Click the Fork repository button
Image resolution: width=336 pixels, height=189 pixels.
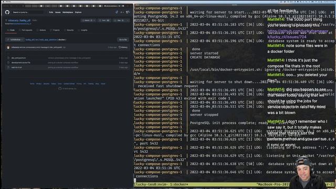point(105,20)
